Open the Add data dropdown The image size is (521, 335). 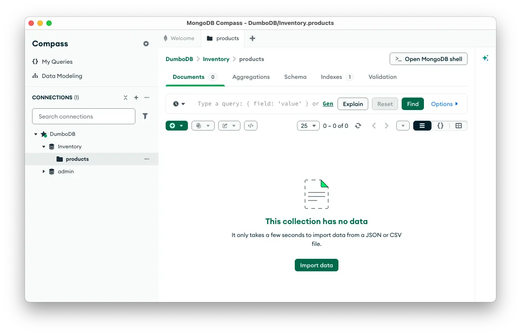(x=177, y=126)
